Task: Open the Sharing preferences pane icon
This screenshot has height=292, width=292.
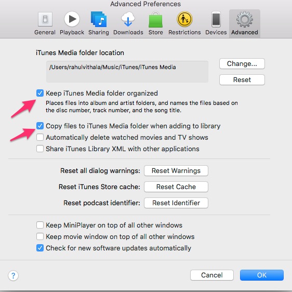Action: [99, 19]
